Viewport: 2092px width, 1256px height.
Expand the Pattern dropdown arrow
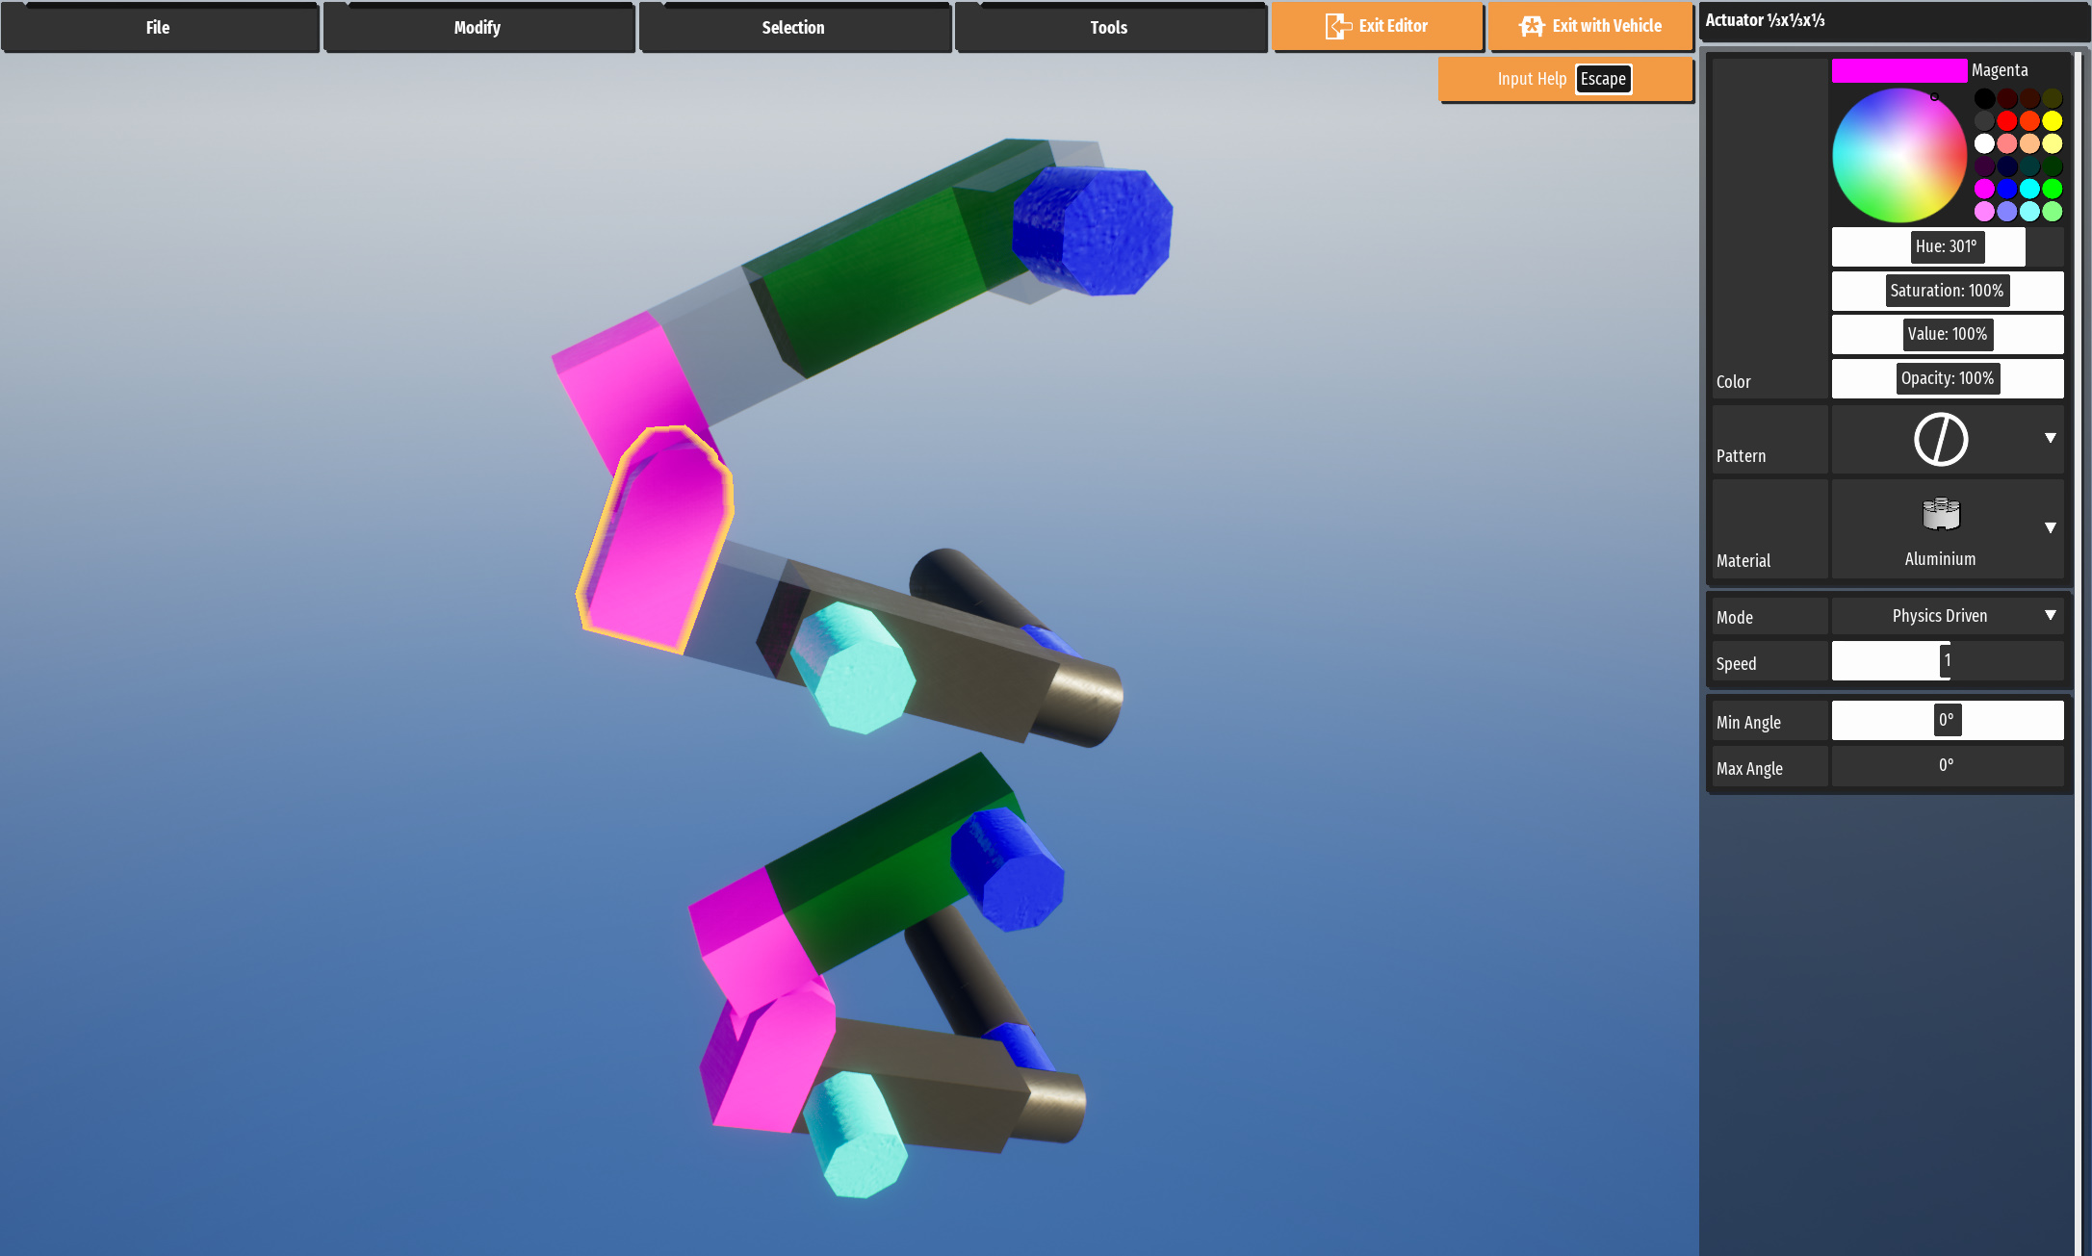click(2050, 438)
